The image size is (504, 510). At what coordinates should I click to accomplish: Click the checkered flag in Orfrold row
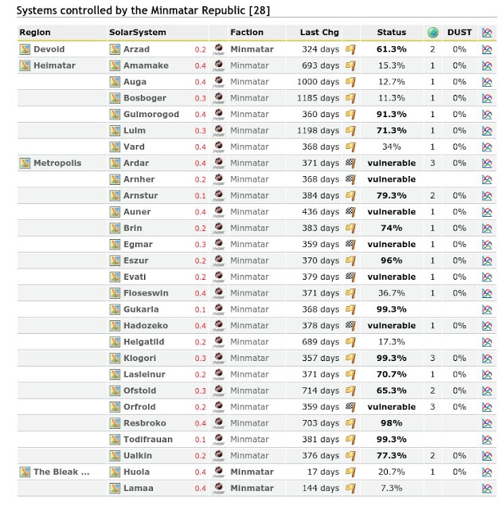point(350,407)
